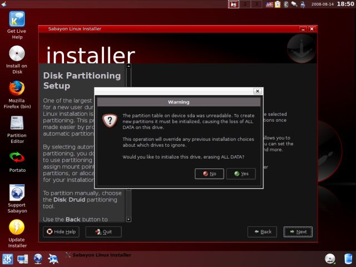Click the Hide Help button
356x267 pixels.
(61, 231)
